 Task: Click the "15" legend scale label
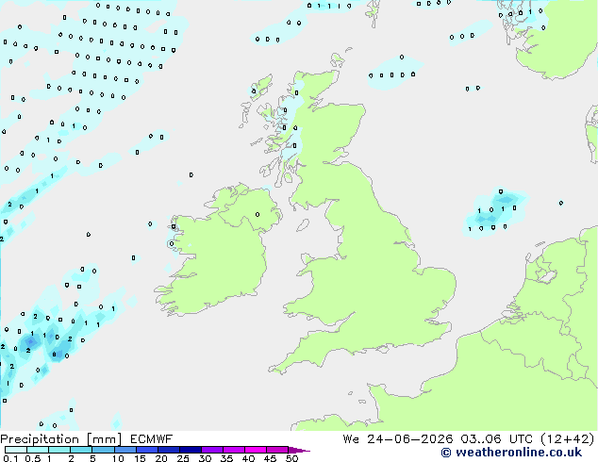click(140, 458)
